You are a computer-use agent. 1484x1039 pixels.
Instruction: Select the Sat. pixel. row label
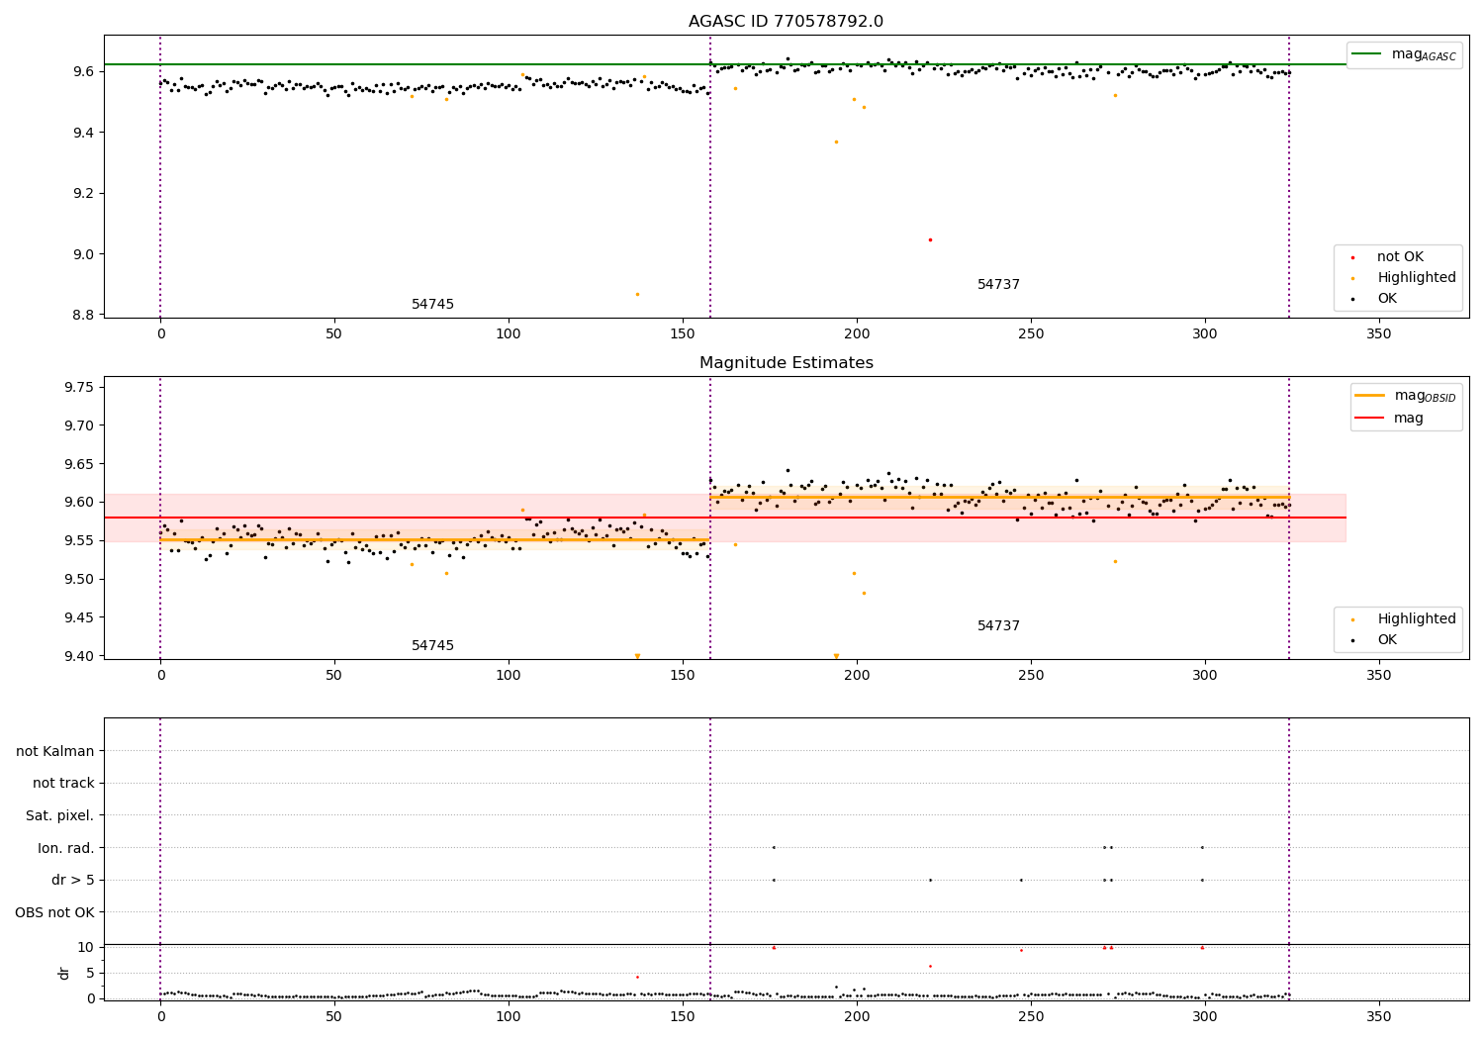click(x=59, y=815)
